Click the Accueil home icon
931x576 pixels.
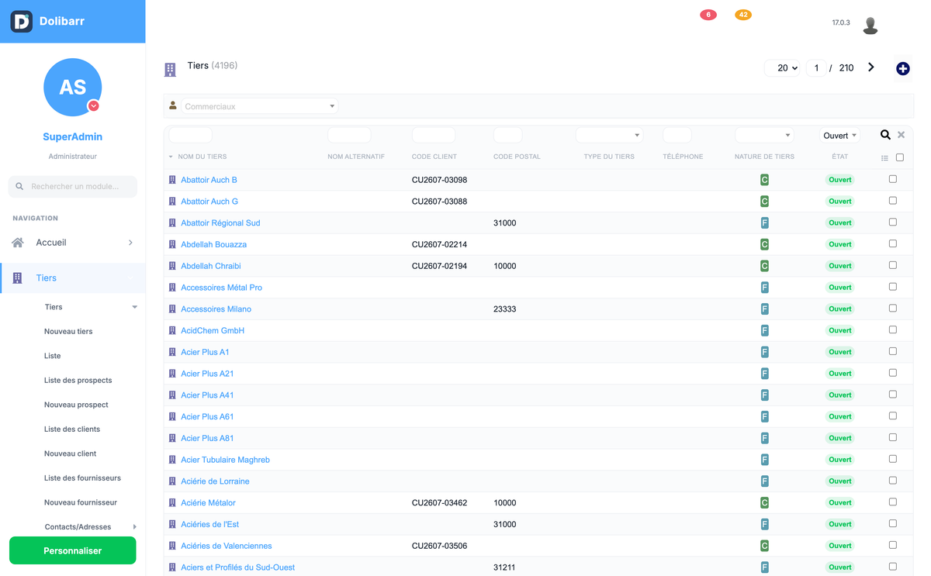(18, 243)
